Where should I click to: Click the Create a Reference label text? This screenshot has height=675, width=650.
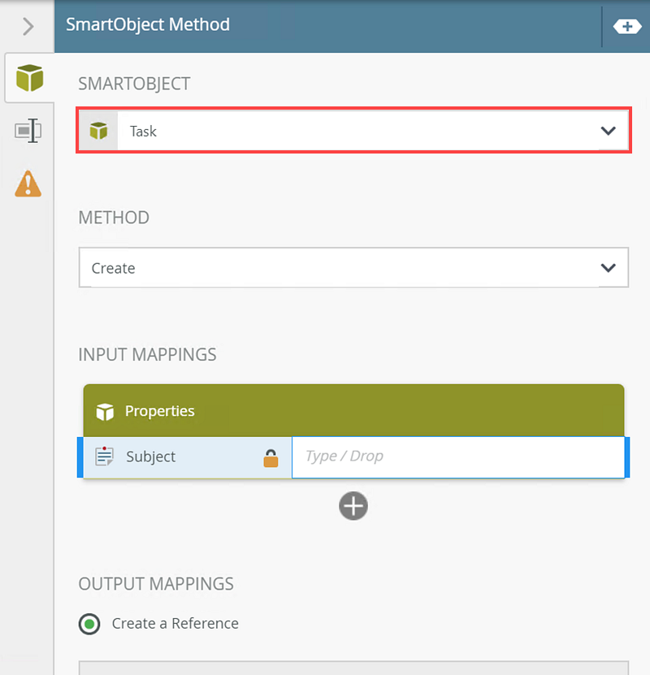click(x=175, y=624)
